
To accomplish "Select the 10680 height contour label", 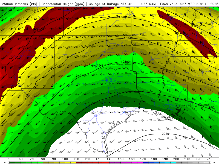I will (x=123, y=17).
